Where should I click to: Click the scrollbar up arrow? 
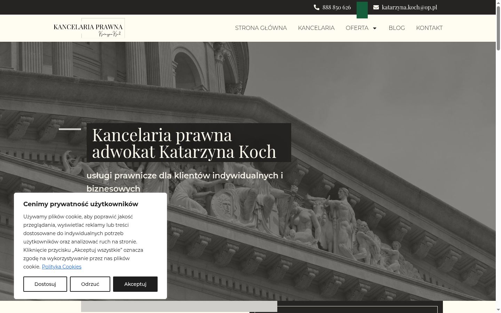[x=498, y=3]
